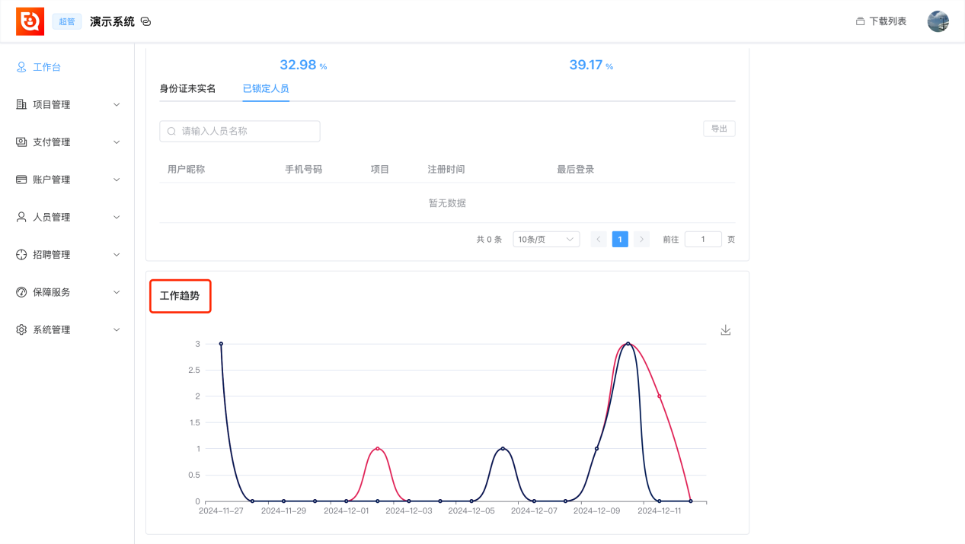Expand the 人员管理 submenu arrow
This screenshot has height=544, width=965.
117,217
